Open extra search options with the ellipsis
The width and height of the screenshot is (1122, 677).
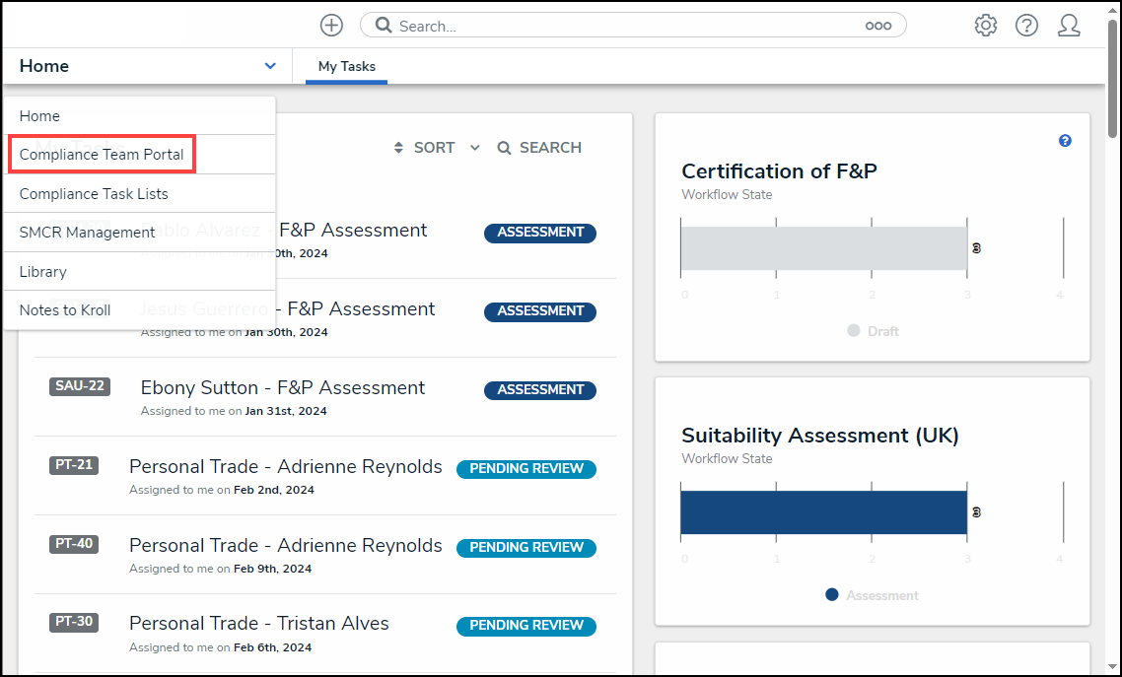pyautogui.click(x=878, y=25)
